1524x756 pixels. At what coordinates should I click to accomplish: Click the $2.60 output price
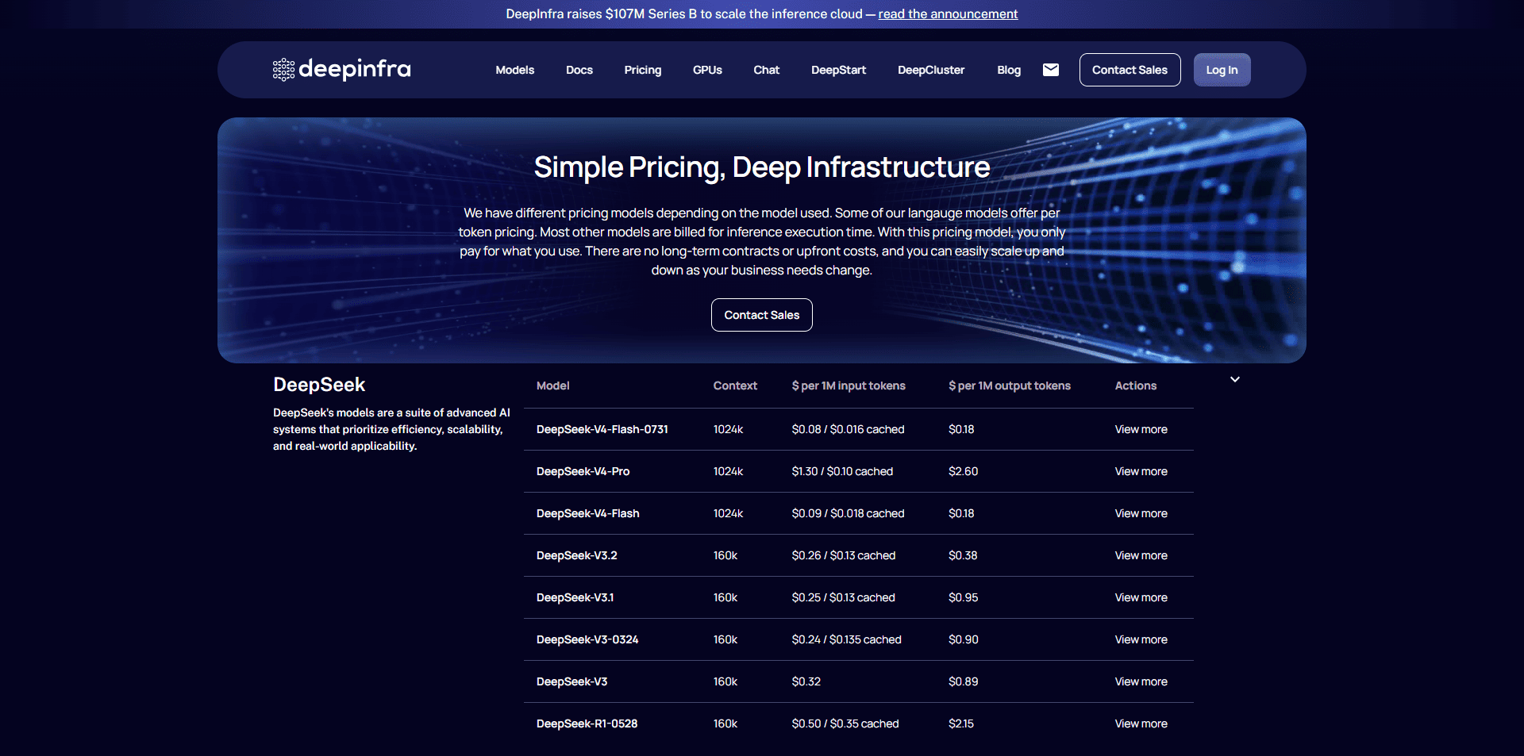(964, 471)
